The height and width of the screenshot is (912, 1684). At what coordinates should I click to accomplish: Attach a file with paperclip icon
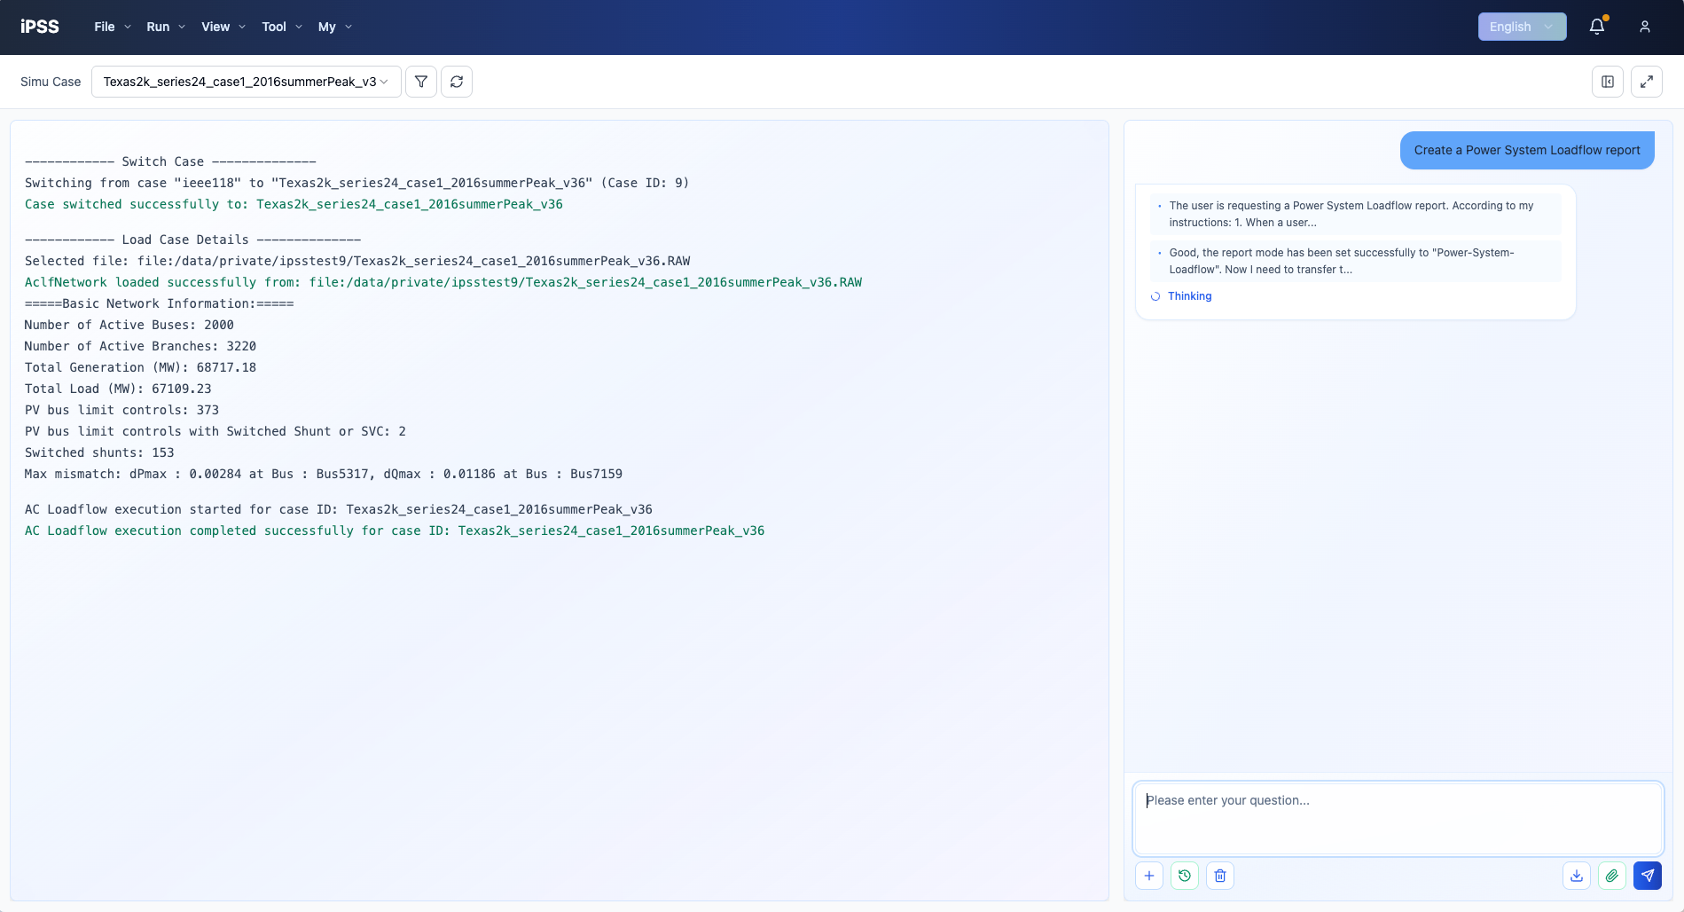pyautogui.click(x=1612, y=876)
